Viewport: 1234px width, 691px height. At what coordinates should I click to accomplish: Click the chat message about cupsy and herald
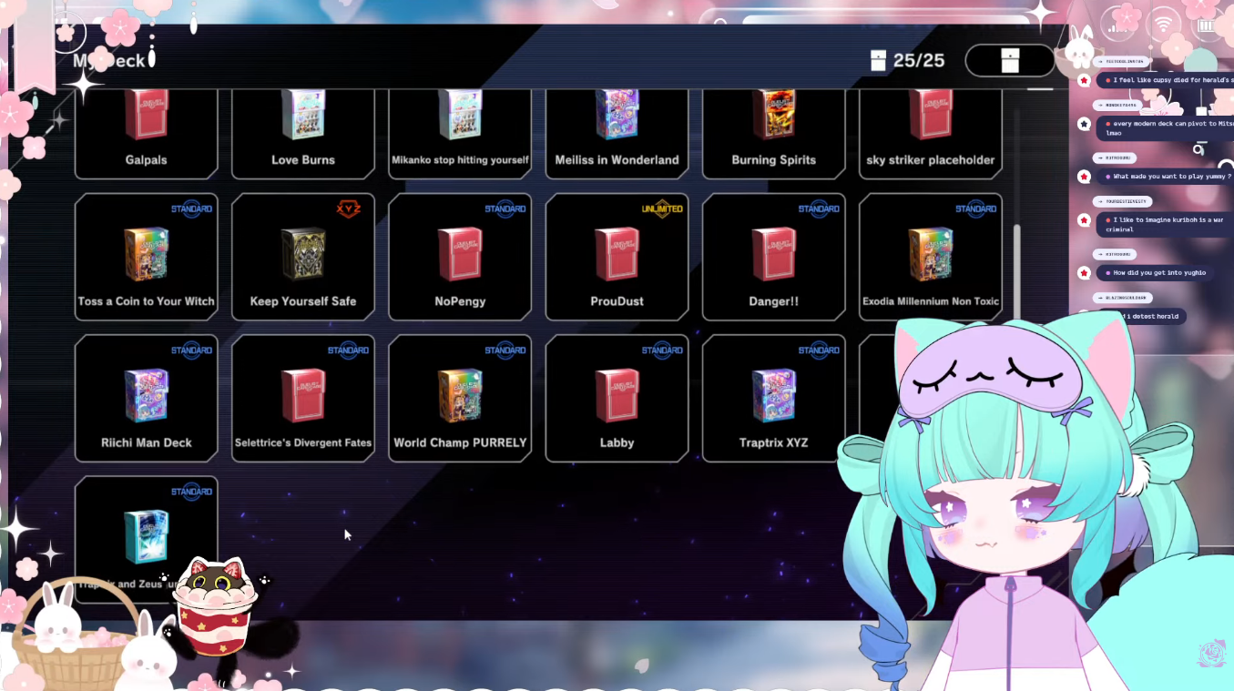click(x=1164, y=80)
